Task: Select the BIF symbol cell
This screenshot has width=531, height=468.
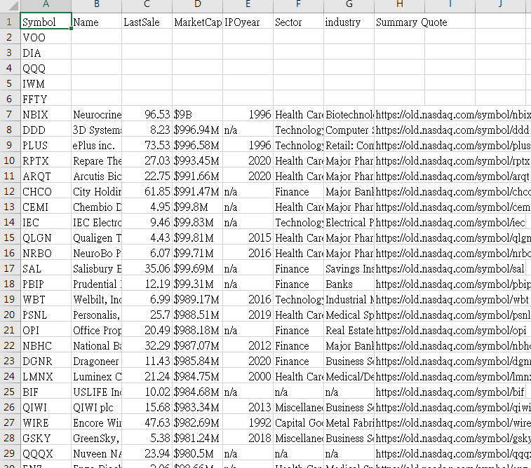Action: click(46, 392)
